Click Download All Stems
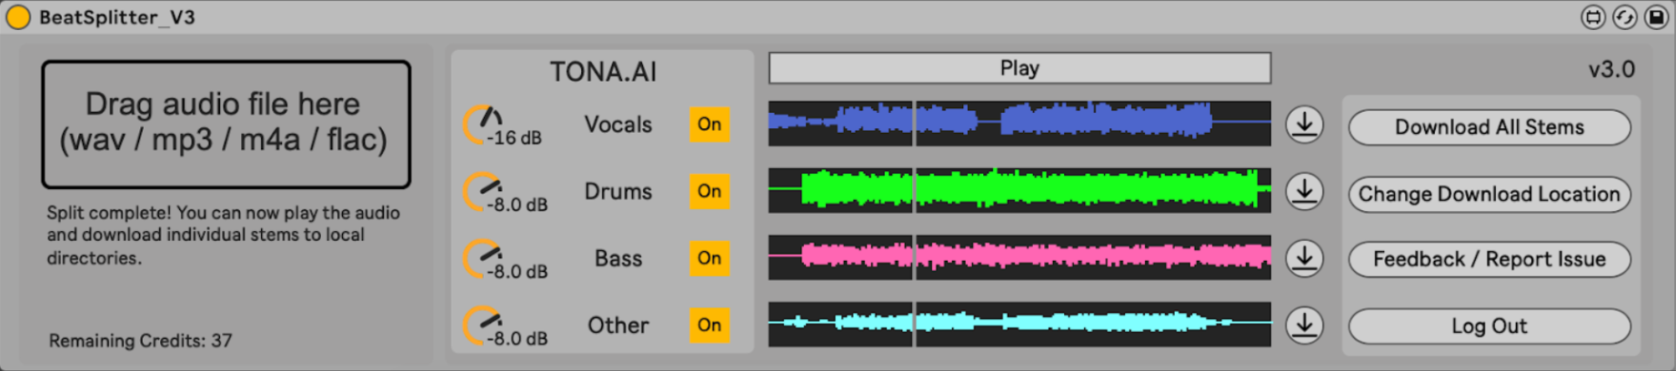1676x371 pixels. point(1489,127)
